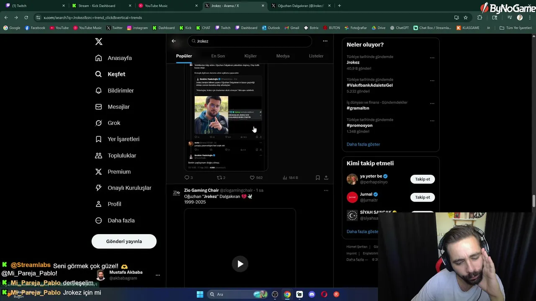Image resolution: width=536 pixels, height=301 pixels.
Task: Like the post with 562 likes
Action: point(256,178)
